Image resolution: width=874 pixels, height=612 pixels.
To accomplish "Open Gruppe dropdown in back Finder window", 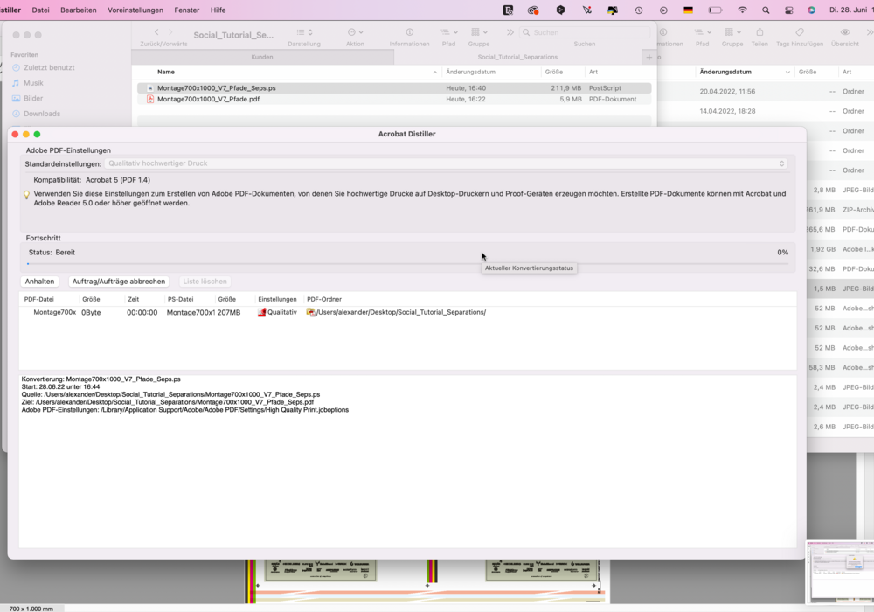I will 732,32.
